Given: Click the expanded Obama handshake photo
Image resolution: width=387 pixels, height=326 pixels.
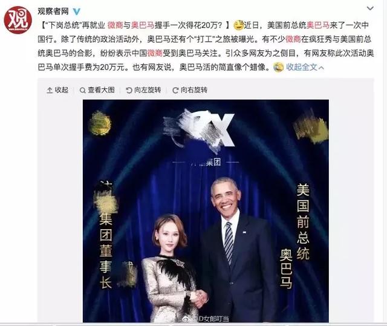Looking at the screenshot, I should pos(206,211).
